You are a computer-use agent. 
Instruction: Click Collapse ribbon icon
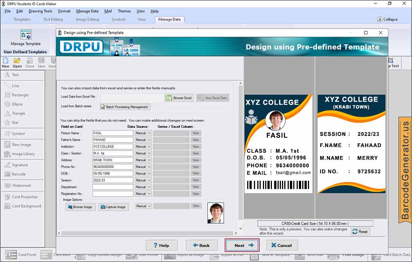[x=379, y=19]
